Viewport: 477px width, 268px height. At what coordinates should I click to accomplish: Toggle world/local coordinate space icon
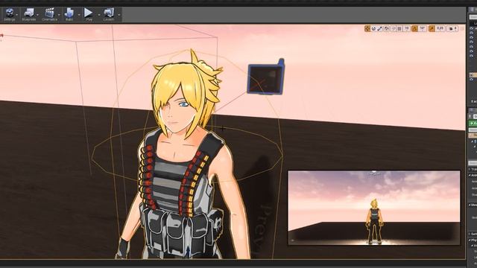tap(386, 28)
